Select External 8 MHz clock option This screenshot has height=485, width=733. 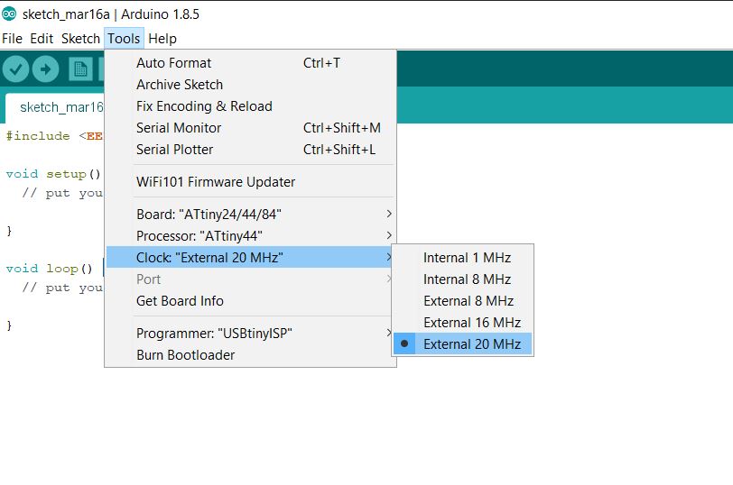pos(468,301)
